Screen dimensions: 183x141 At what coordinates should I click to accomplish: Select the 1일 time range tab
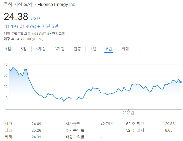point(8,49)
